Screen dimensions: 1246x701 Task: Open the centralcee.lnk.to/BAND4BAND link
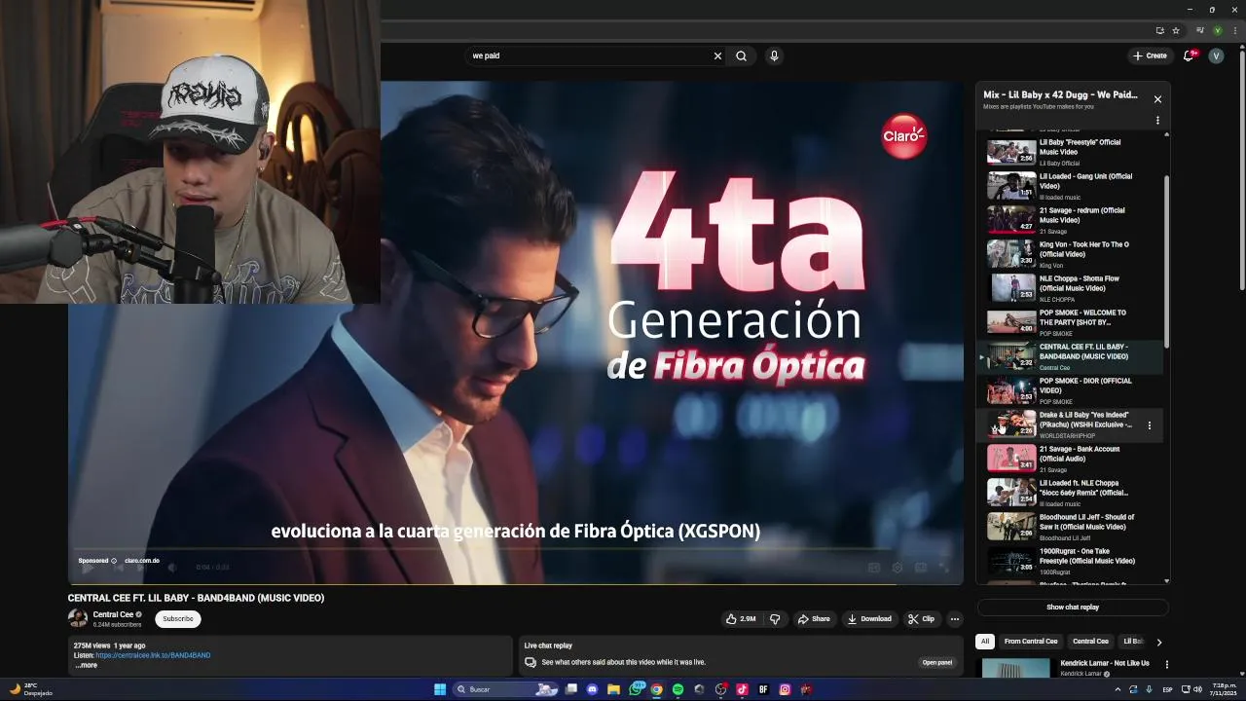pos(153,655)
